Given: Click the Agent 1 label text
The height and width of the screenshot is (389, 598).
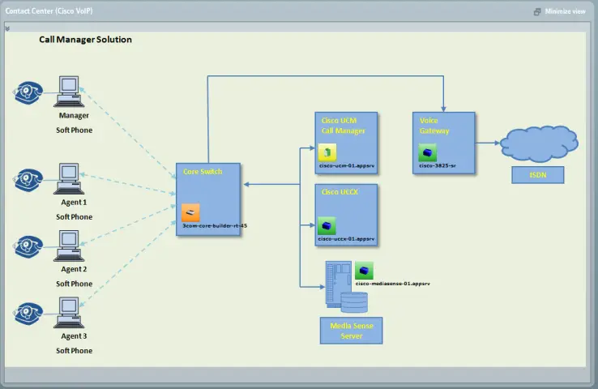Looking at the screenshot, I should [74, 203].
